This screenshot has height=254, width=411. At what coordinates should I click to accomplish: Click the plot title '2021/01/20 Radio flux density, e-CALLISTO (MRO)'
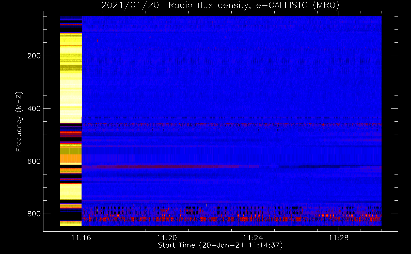pyautogui.click(x=220, y=5)
